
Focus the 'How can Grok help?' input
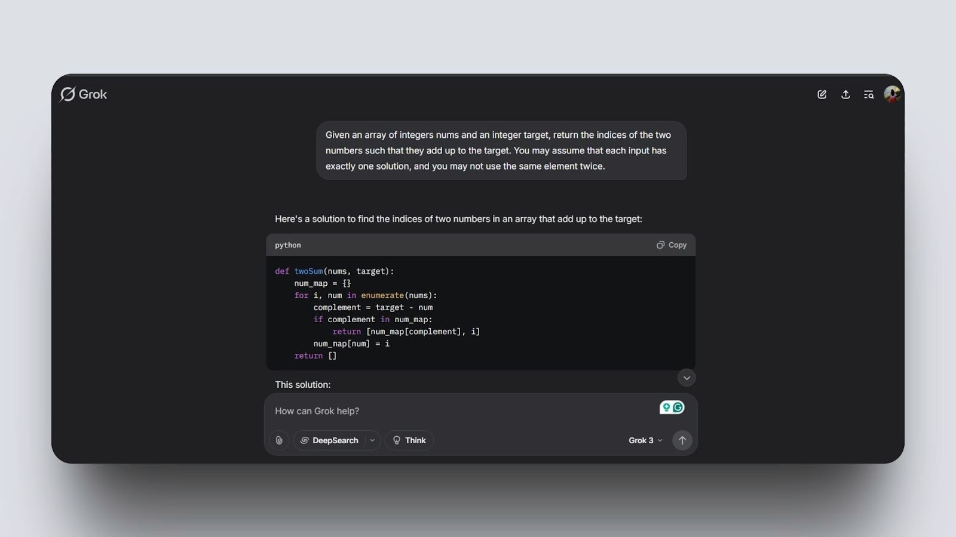coord(463,411)
